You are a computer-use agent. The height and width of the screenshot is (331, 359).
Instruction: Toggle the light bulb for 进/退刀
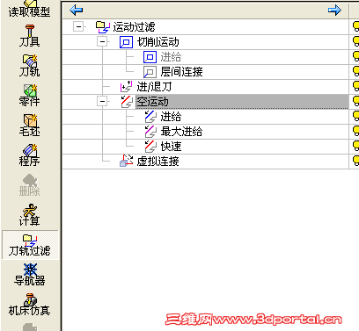355,86
